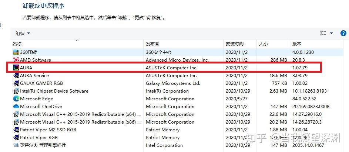Expand the view options dropdown arrow
This screenshot has height=152, width=349.
[331, 33]
